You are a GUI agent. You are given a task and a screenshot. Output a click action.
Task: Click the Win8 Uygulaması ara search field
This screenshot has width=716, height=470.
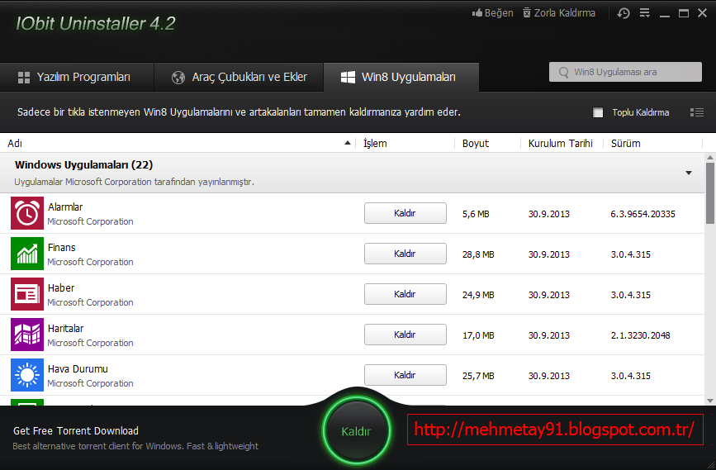625,72
